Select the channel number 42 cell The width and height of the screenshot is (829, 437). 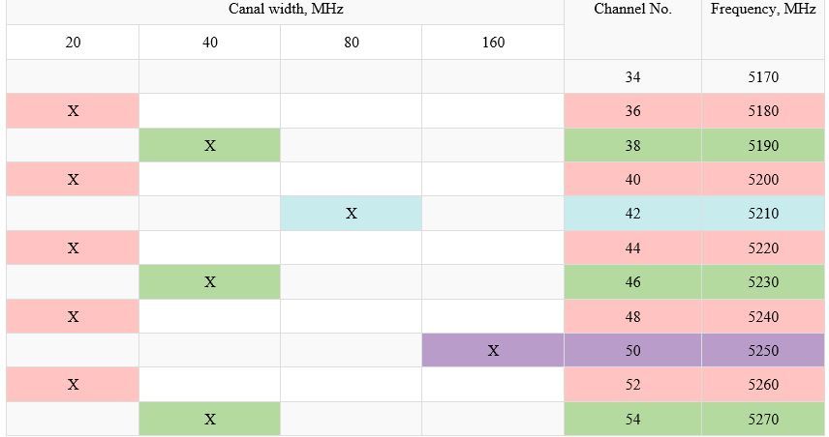(x=632, y=214)
